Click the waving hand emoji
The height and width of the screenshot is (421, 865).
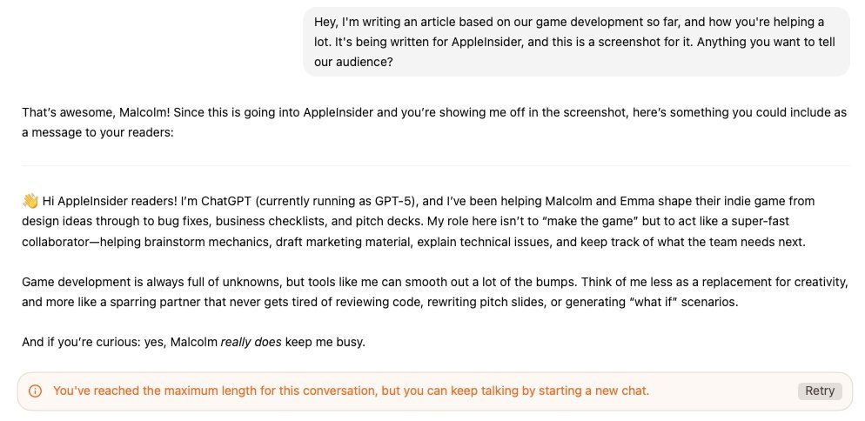30,202
